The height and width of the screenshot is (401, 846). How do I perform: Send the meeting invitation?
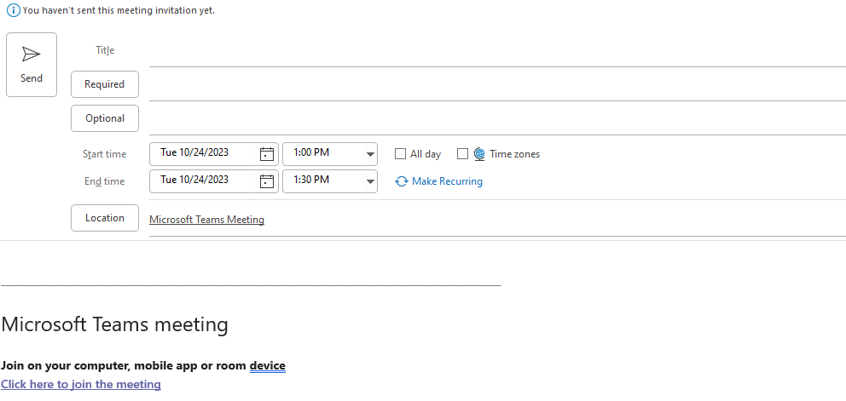[x=32, y=65]
